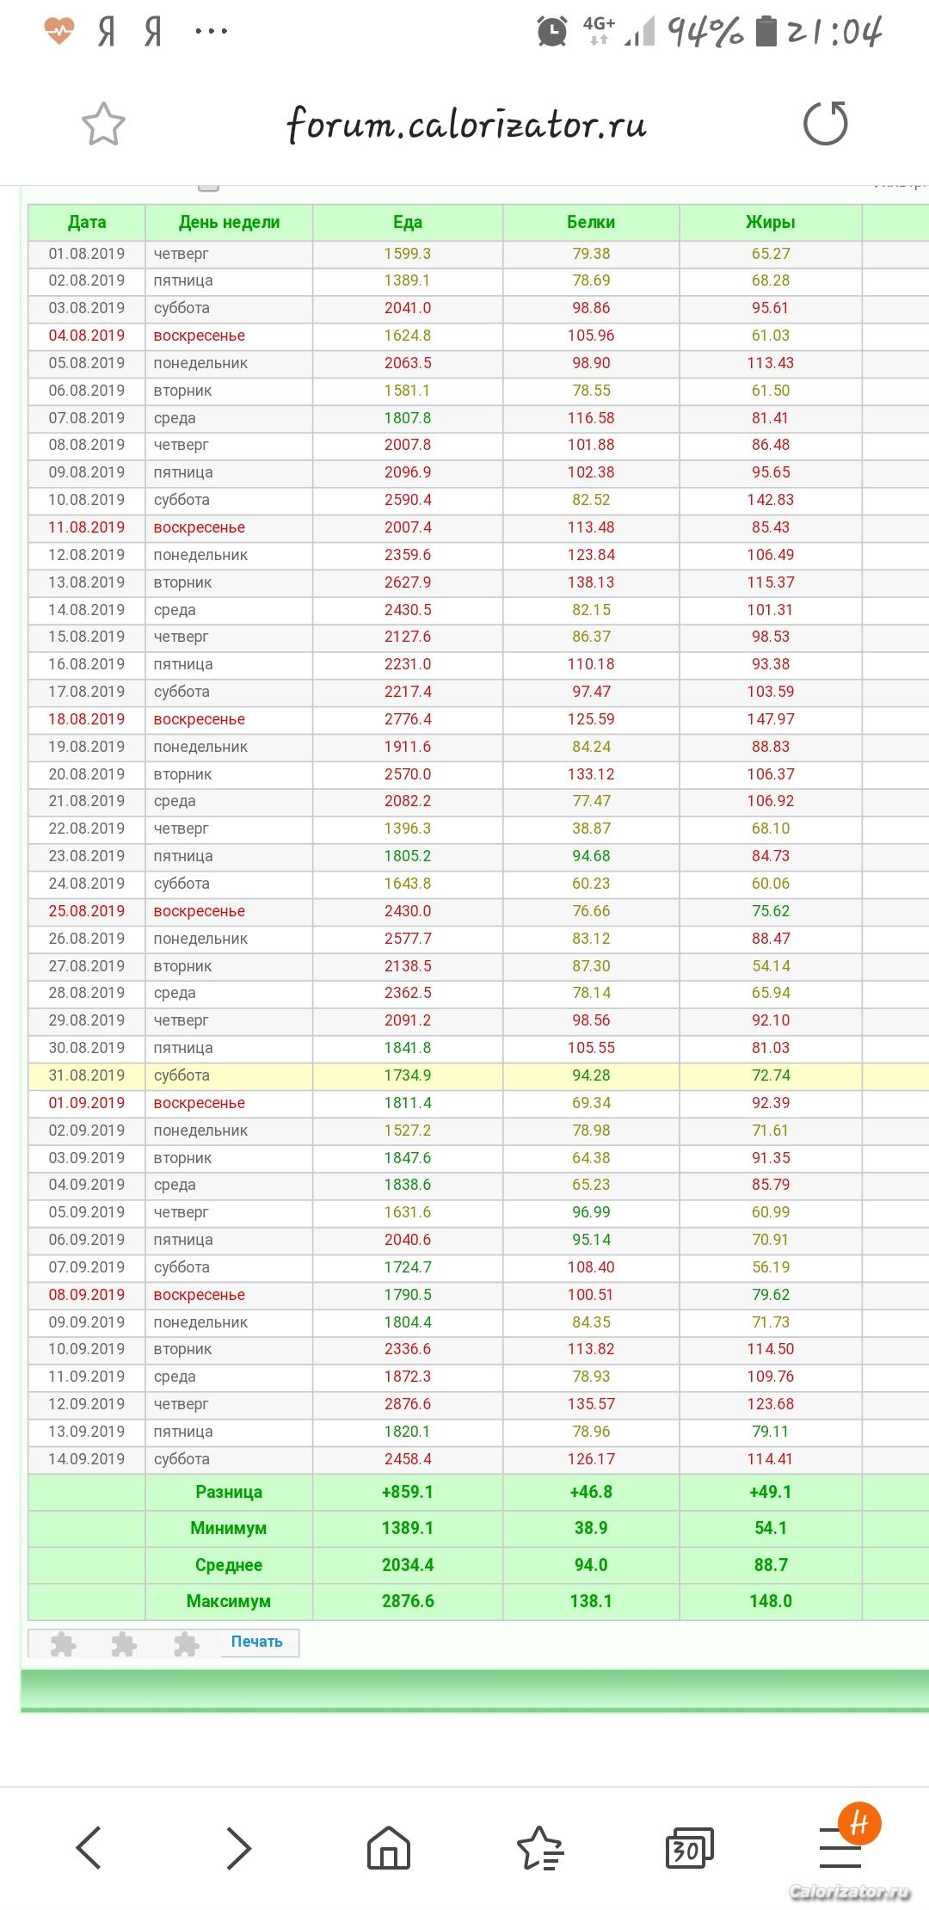Go forward using the browser forward arrow
The height and width of the screenshot is (1910, 929).
click(x=238, y=1847)
